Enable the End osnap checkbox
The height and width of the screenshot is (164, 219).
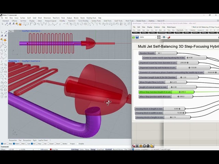tap(2, 143)
